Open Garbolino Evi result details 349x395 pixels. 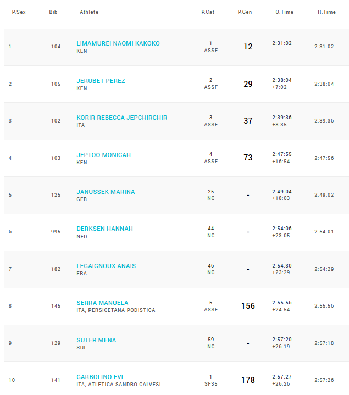tap(100, 377)
